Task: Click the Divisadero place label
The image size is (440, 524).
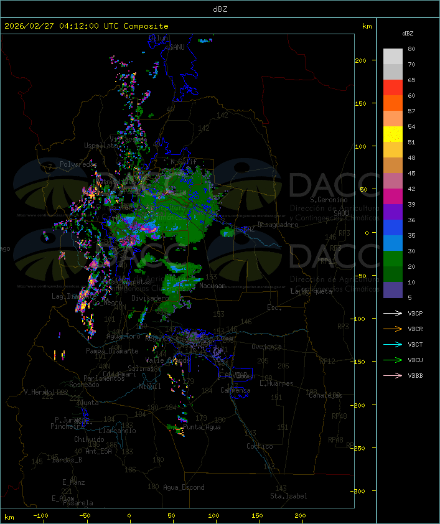Action: pyautogui.click(x=150, y=297)
